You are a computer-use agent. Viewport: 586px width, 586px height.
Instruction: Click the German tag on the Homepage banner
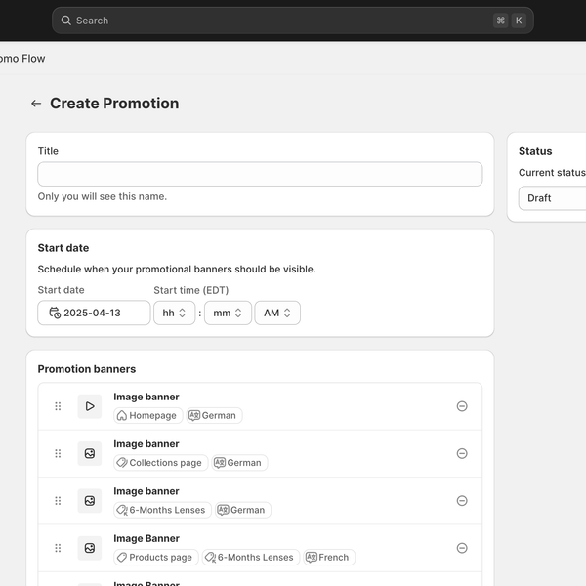coord(214,416)
